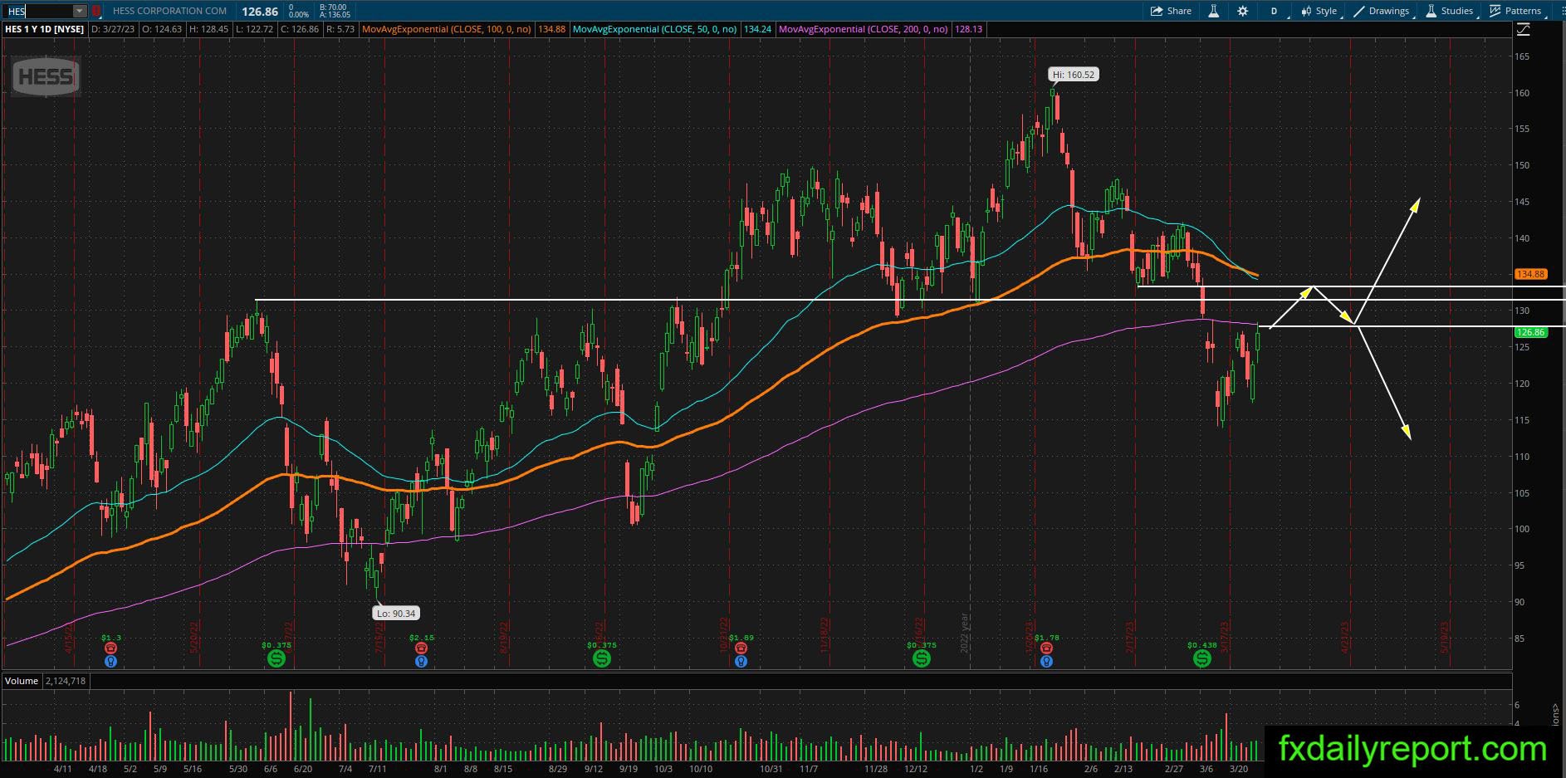The image size is (1566, 778).
Task: Click the flask icon beside the Share button
Action: (1213, 11)
